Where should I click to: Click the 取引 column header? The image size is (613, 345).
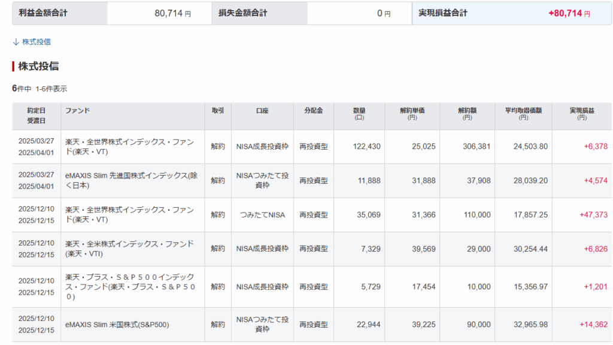pyautogui.click(x=218, y=111)
